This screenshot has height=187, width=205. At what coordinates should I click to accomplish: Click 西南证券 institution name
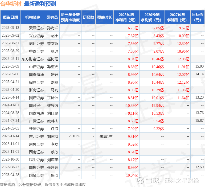[36, 152]
